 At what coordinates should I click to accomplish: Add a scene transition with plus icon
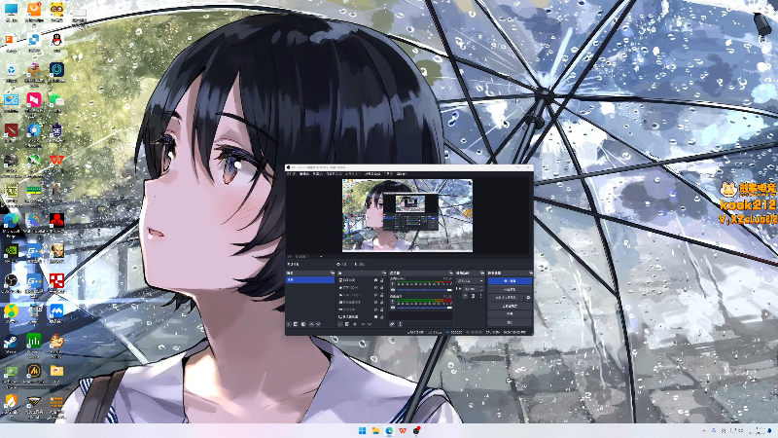[465, 296]
